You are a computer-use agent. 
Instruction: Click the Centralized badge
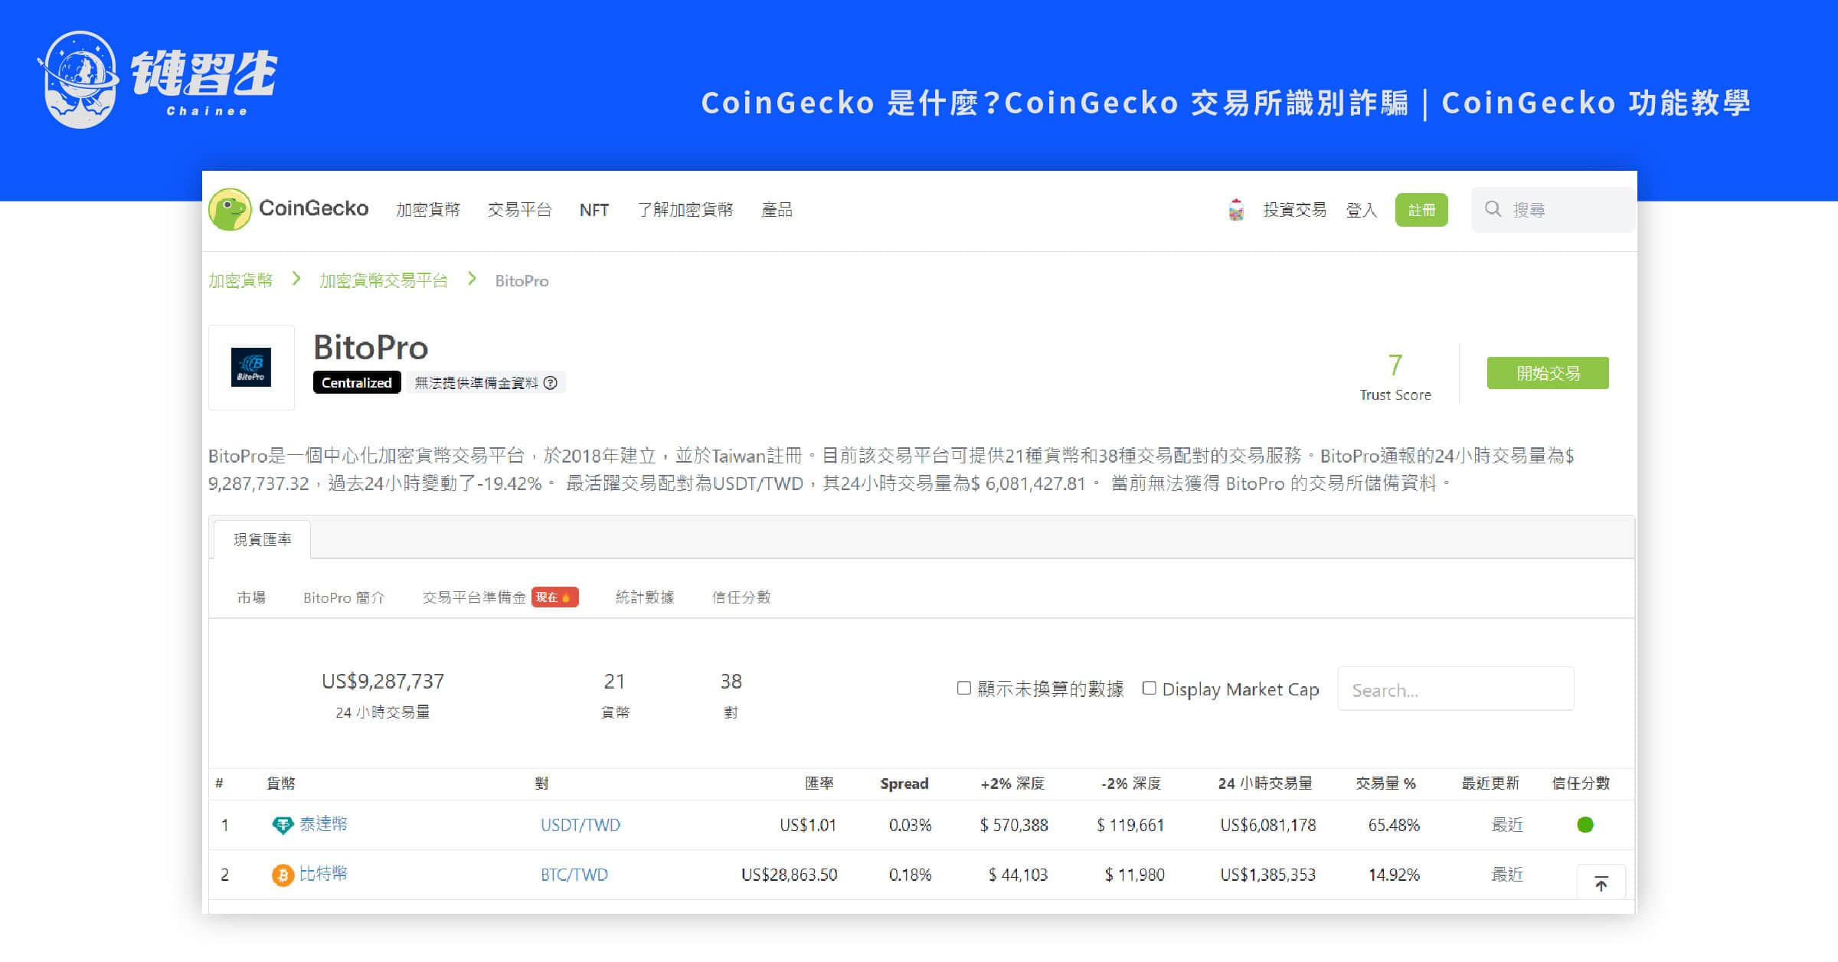pos(357,382)
